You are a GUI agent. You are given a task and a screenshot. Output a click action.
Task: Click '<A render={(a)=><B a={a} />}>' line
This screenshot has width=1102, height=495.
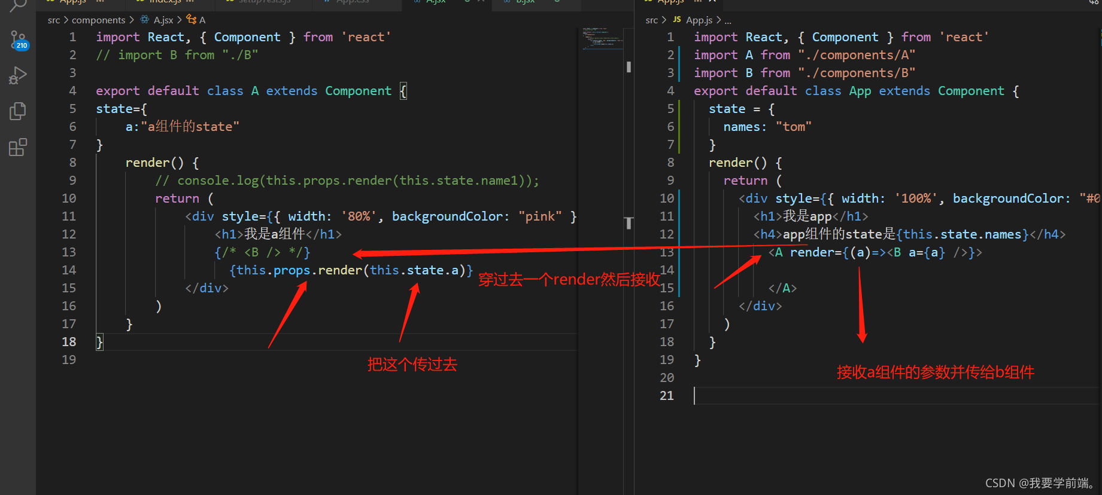tap(875, 252)
